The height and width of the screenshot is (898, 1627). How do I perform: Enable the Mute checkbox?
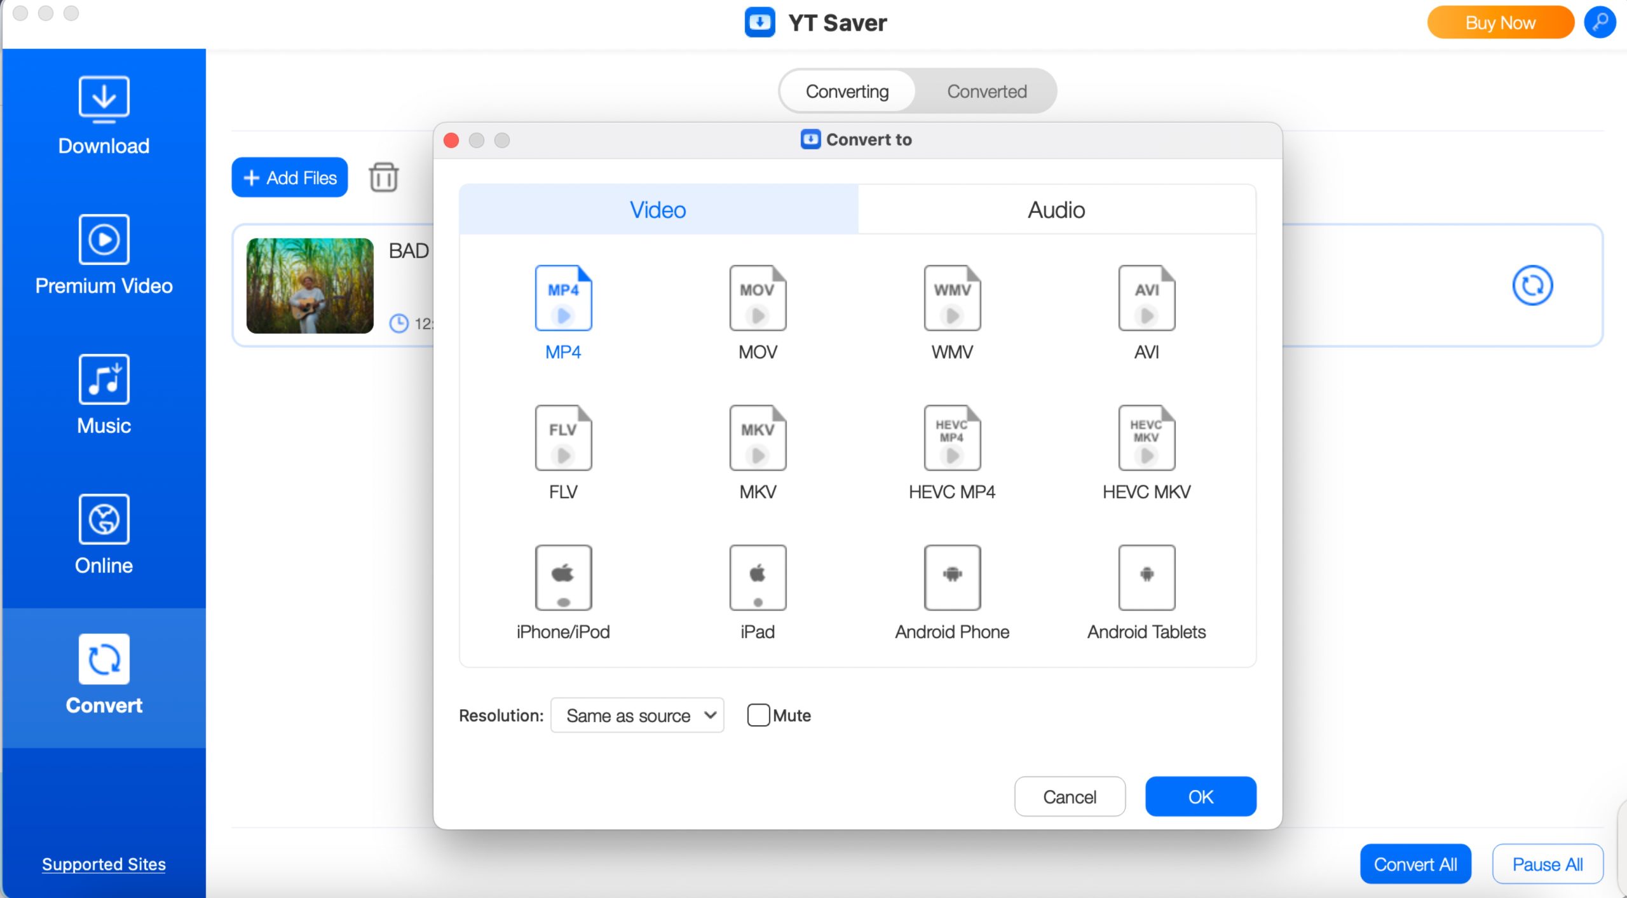tap(758, 715)
